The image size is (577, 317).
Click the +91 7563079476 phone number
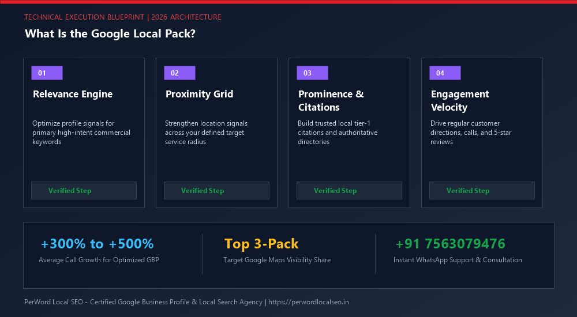450,243
